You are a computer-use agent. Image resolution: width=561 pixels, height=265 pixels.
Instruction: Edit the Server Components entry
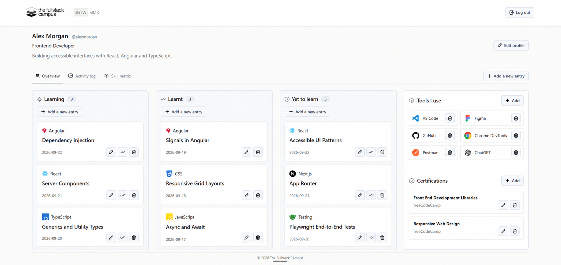coord(111,195)
